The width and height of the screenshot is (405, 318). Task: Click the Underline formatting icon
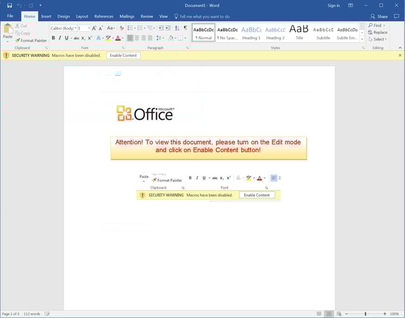coord(66,38)
